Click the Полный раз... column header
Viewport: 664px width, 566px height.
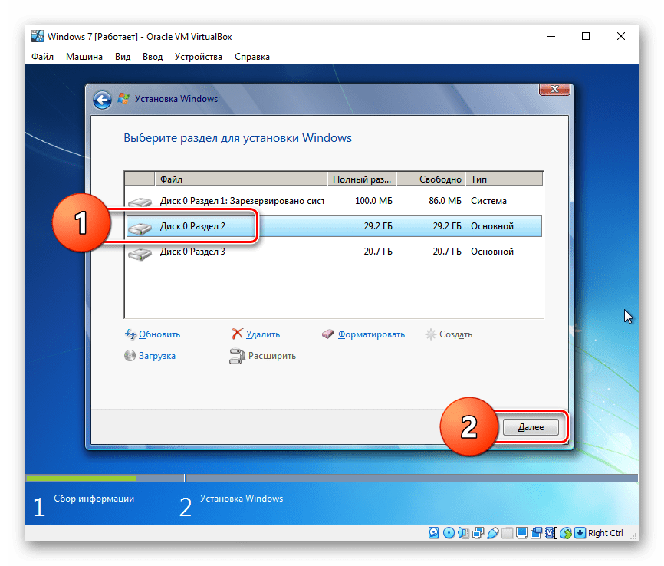coord(362,179)
